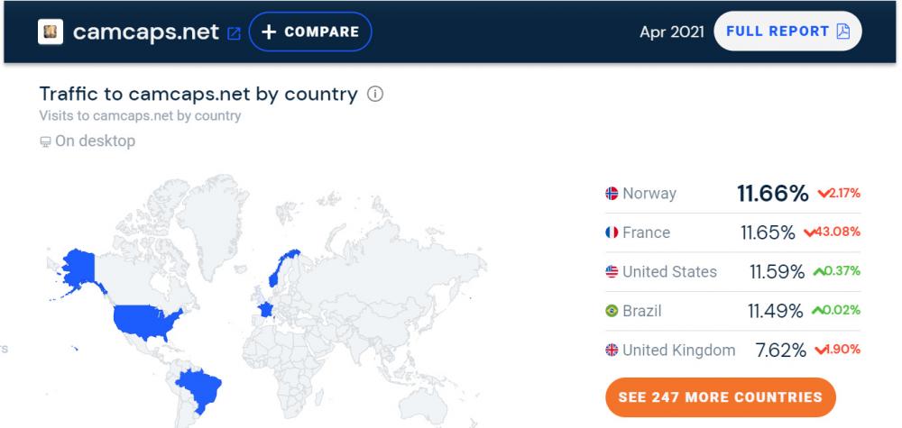Click the France flag icon

[x=612, y=232]
